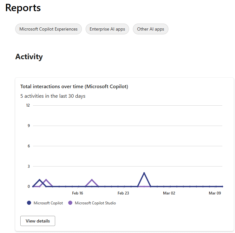Click the Mar 02 axis label
The image size is (235, 233).
(x=169, y=193)
